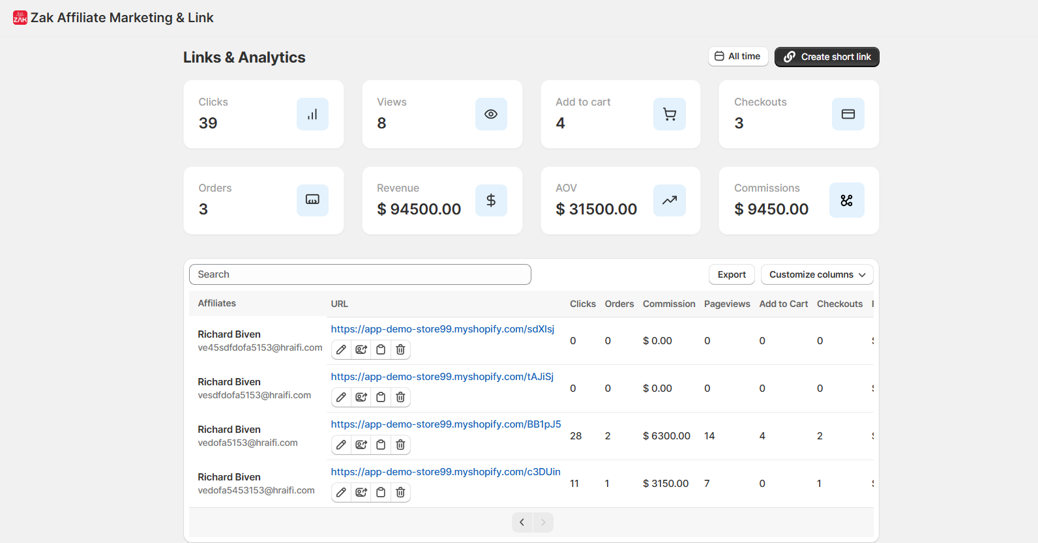Open the BB1pJ5 short link URL
Image resolution: width=1038 pixels, height=543 pixels.
[446, 424]
